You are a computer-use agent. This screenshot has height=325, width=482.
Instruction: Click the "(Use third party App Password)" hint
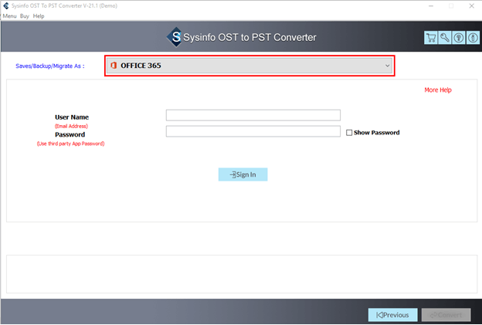pyautogui.click(x=71, y=144)
